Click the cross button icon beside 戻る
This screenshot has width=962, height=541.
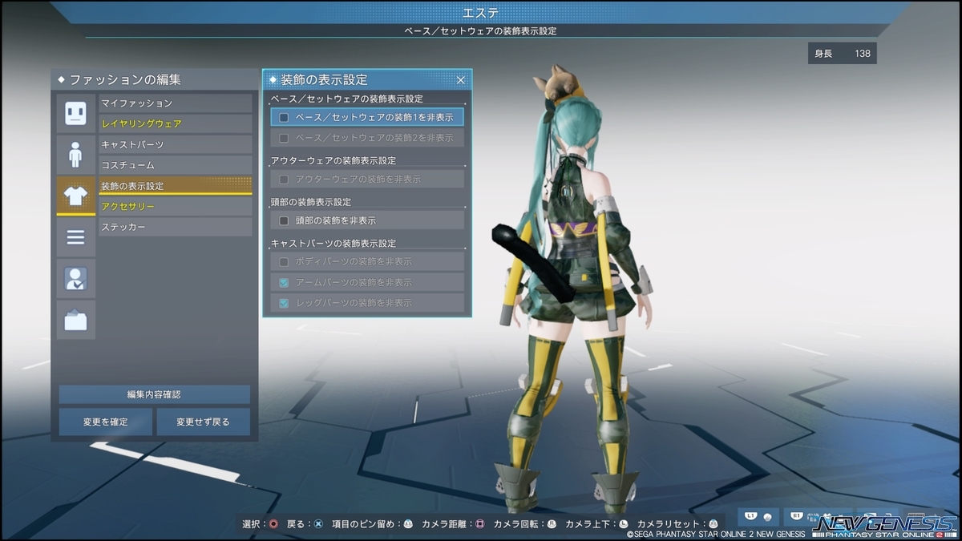[x=318, y=524]
